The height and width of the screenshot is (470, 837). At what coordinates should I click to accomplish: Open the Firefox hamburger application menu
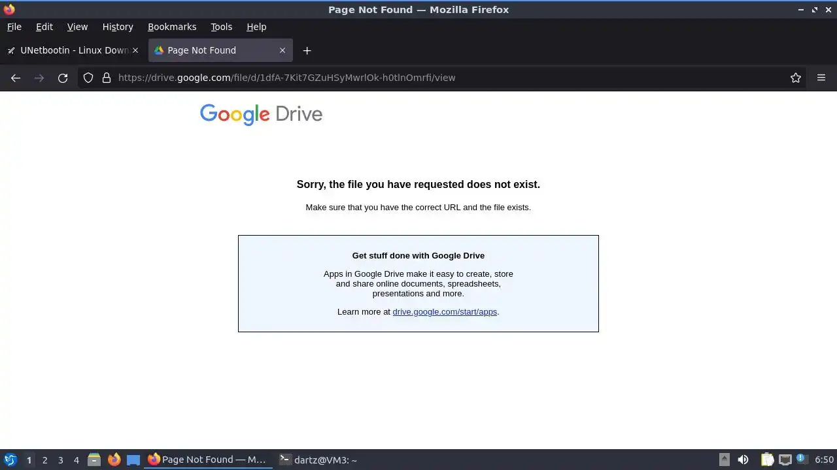pos(821,78)
